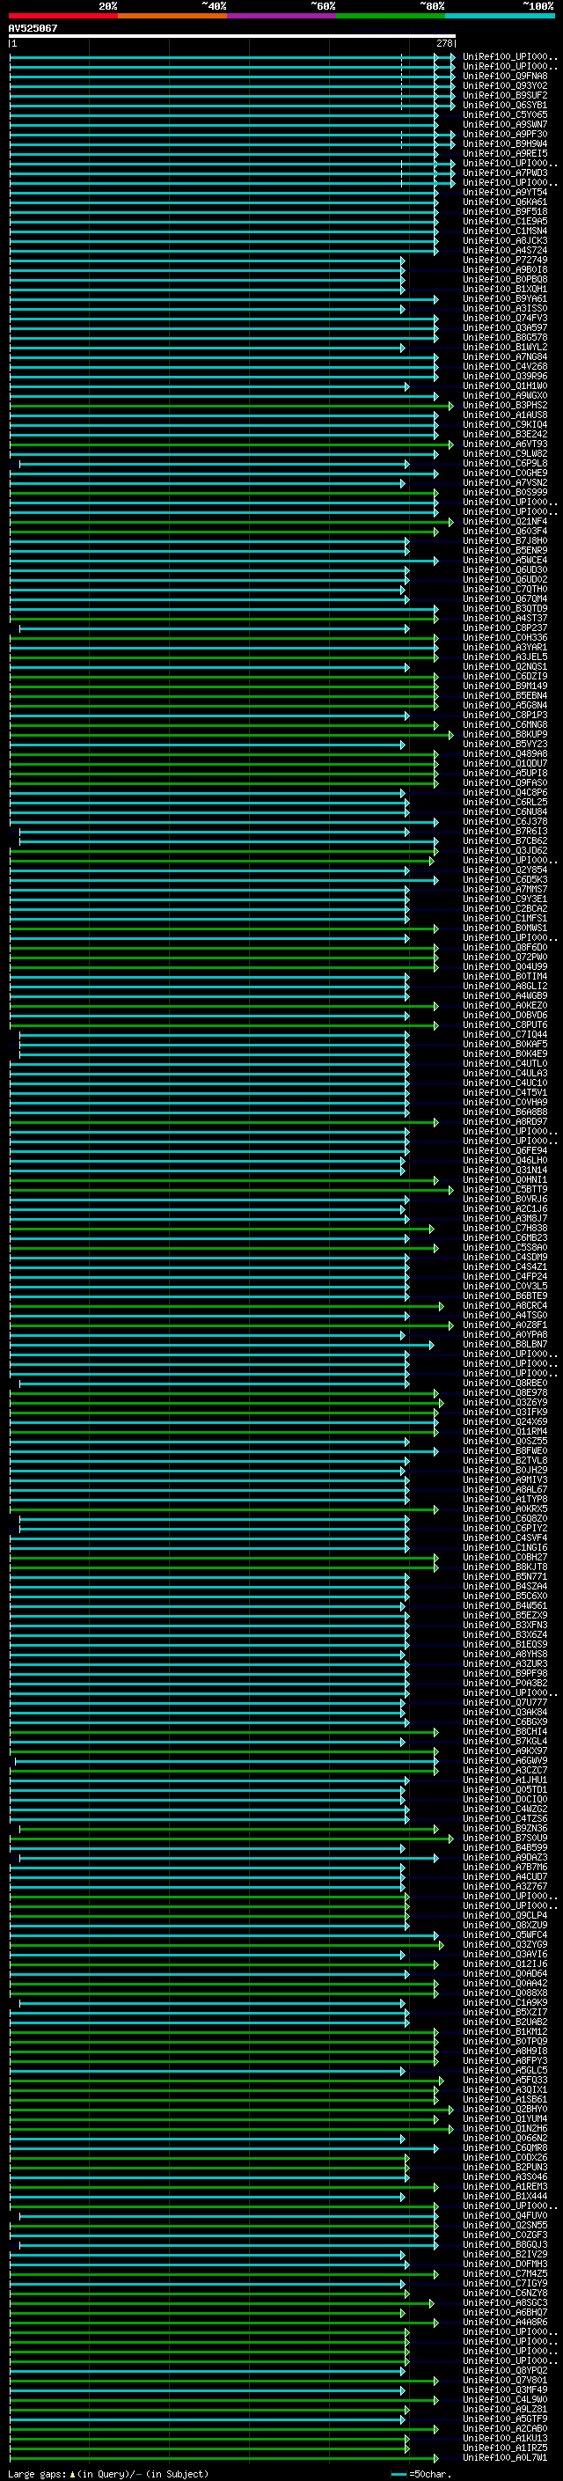Select UniRef100_Q21NF4 label
The height and width of the screenshot is (2481, 563).
click(505, 521)
